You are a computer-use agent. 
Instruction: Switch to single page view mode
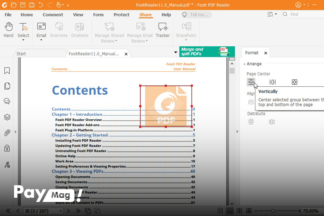pyautogui.click(x=220, y=211)
